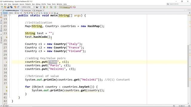Click the globe browser toolbar icon
The height and width of the screenshot is (107, 191).
click(x=37, y=7)
